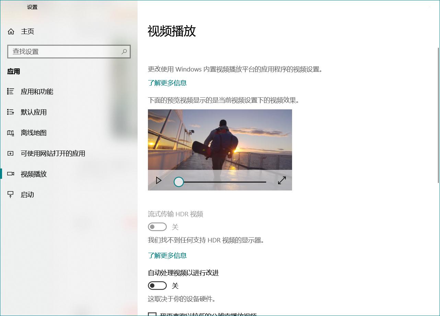
Task: Open 应用和功能 via its list icon
Action: [x=11, y=91]
